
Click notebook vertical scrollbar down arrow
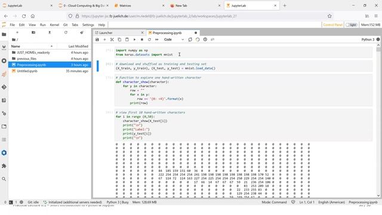click(x=378, y=195)
